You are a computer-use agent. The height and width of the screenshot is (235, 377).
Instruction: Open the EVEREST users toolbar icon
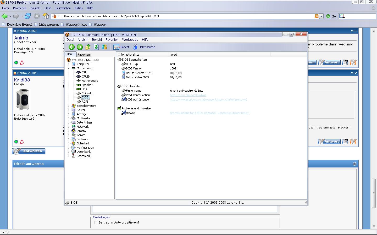(x=104, y=47)
